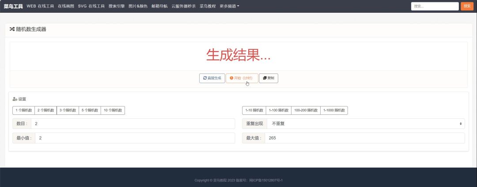
Task: Open the WEB 在线工具 nav item
Action: tap(40, 6)
